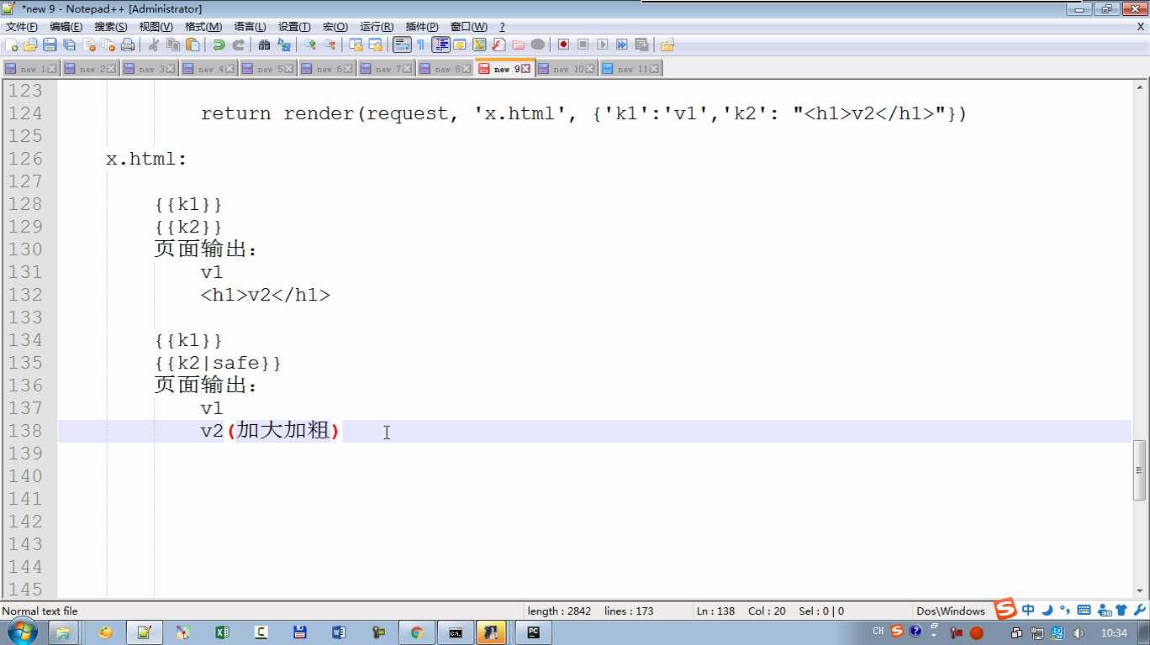
Task: Open the 编辑(E) menu
Action: click(66, 27)
